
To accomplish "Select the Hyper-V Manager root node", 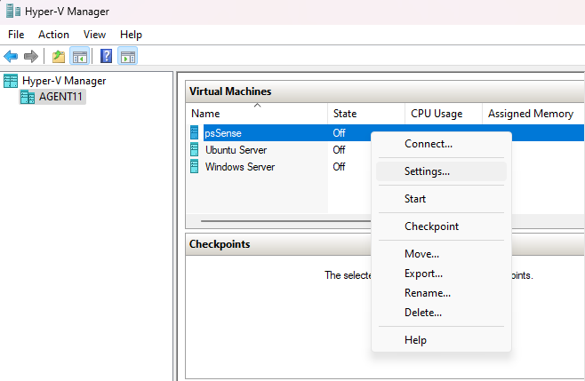I will coord(63,81).
